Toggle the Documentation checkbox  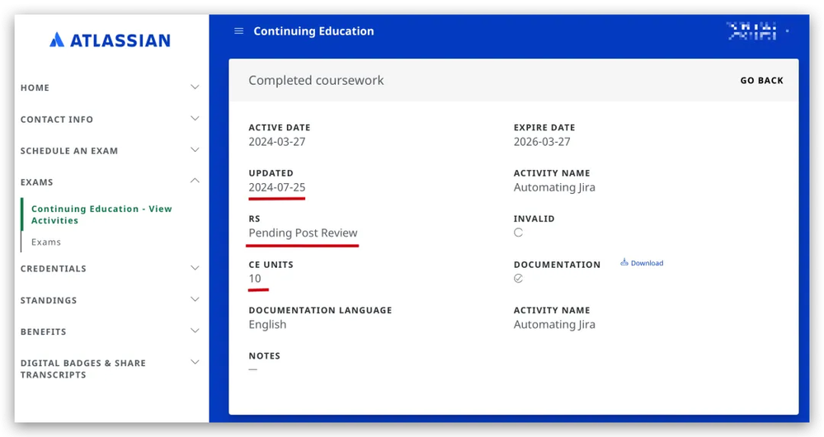tap(518, 279)
